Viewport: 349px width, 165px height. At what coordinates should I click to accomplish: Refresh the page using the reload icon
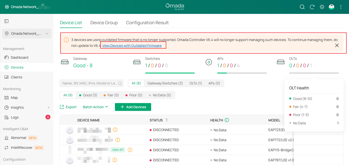(x=312, y=7)
